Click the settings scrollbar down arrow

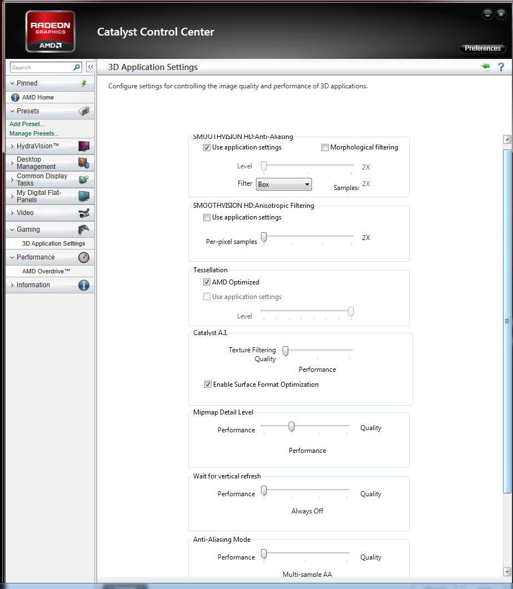coord(507,572)
